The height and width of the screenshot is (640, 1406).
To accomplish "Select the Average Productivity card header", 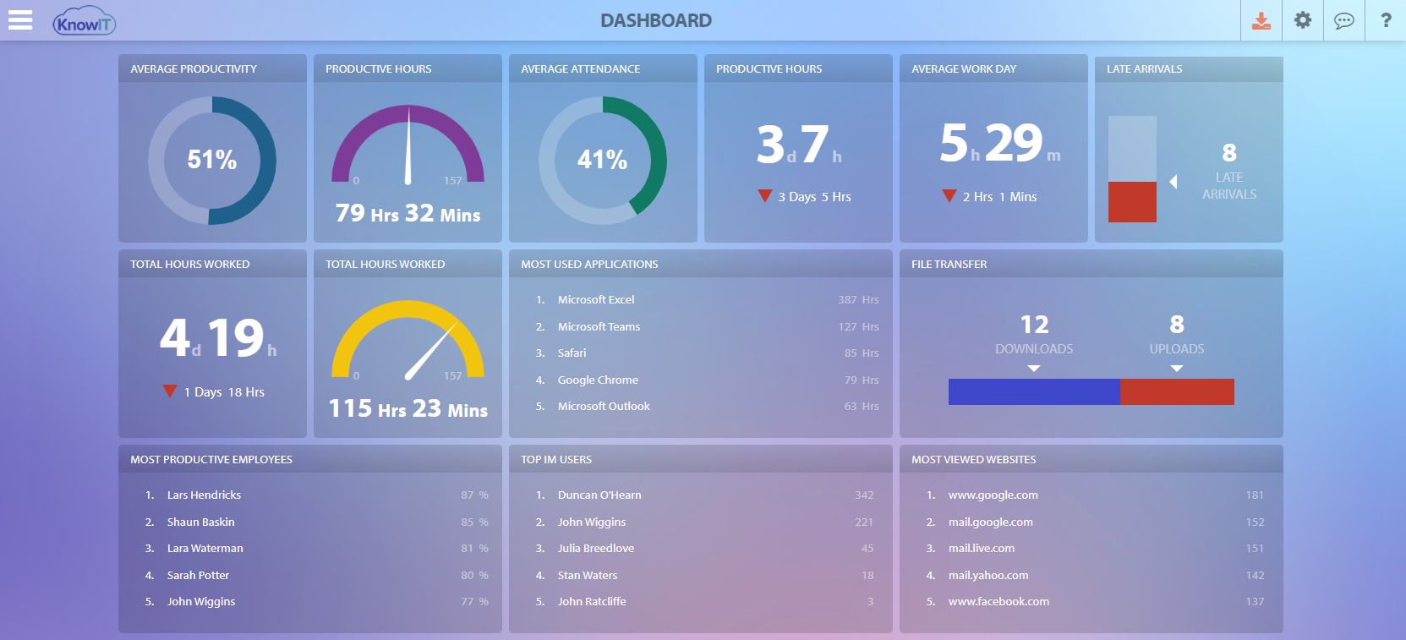I will click(x=212, y=68).
